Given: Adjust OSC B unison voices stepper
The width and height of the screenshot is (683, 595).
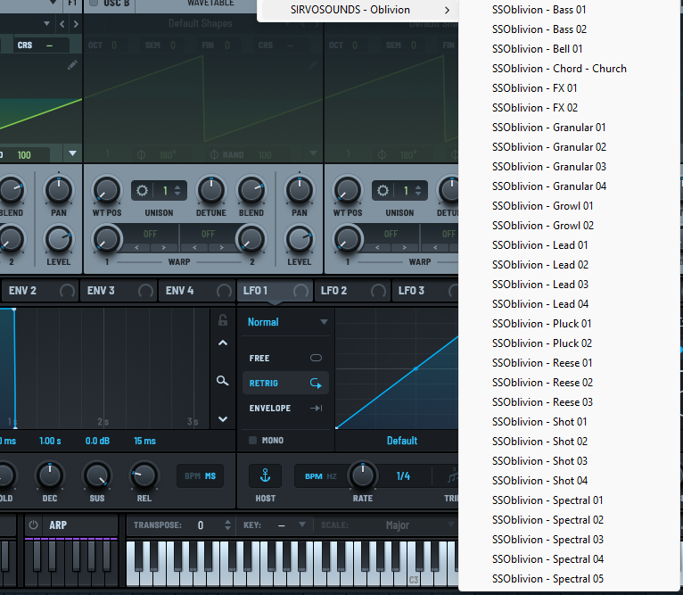Looking at the screenshot, I should click(x=177, y=191).
